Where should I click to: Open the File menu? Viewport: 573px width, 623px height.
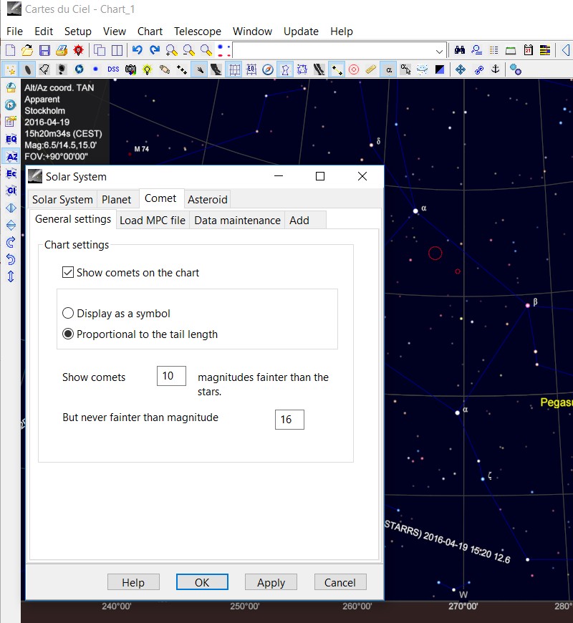pyautogui.click(x=15, y=31)
